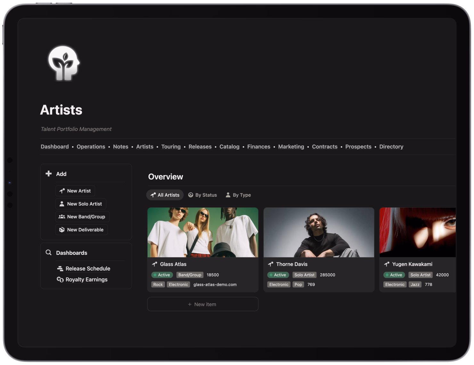Open the Glass Atlas cover photo
Image resolution: width=474 pixels, height=365 pixels.
(x=203, y=232)
